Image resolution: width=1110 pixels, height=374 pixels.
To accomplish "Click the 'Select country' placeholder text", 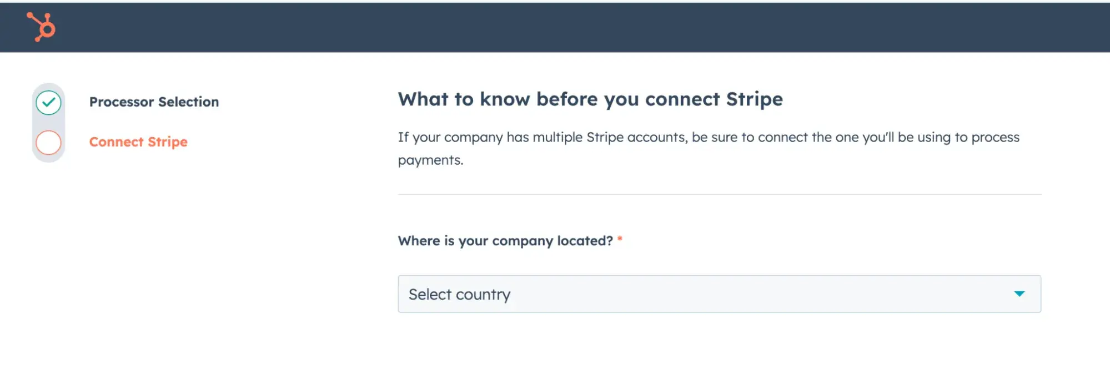I will click(459, 294).
